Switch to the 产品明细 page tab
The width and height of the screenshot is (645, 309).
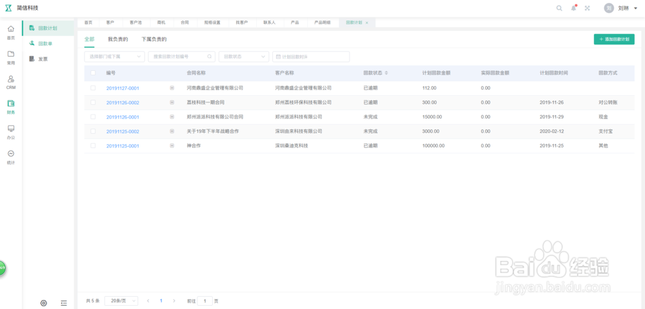[x=322, y=23]
